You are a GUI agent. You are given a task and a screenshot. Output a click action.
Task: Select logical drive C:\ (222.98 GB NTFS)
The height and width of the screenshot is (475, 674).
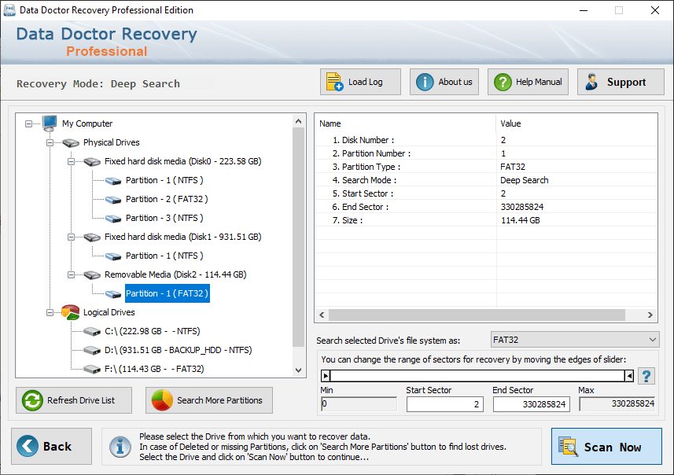coord(152,331)
